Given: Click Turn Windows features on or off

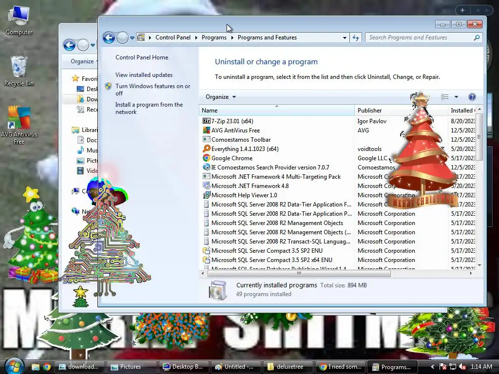Looking at the screenshot, I should pyautogui.click(x=153, y=90).
